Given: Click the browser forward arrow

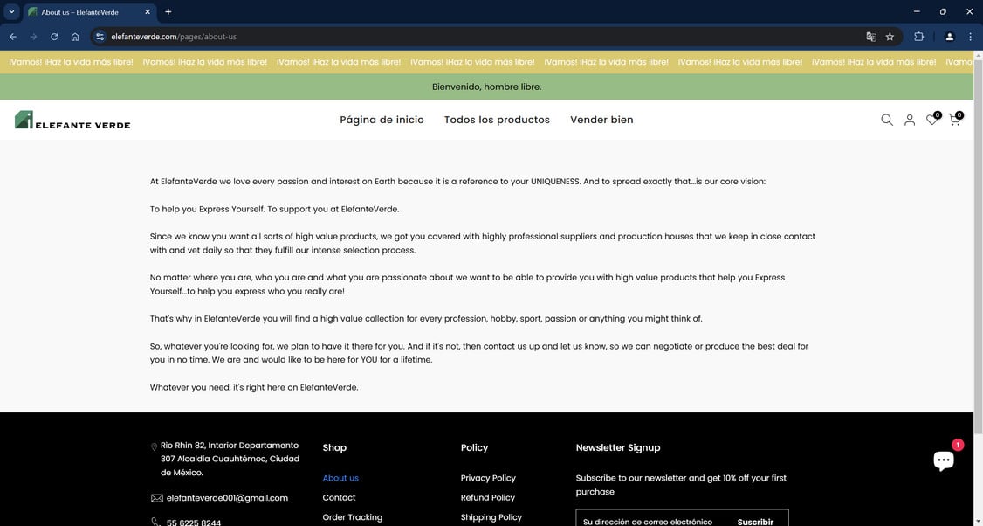Looking at the screenshot, I should (x=34, y=37).
